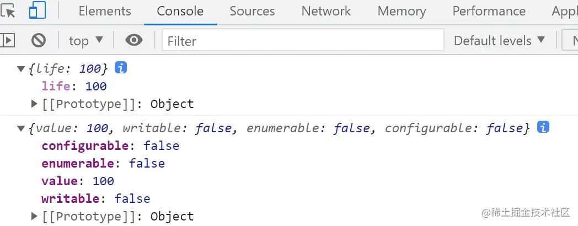Activate the inspect element picker icon
The height and width of the screenshot is (226, 578).
9,10
